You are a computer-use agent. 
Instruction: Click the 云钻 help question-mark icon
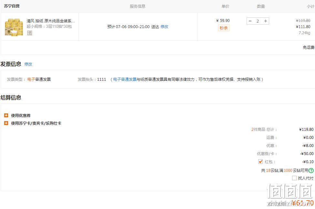tap(311, 171)
